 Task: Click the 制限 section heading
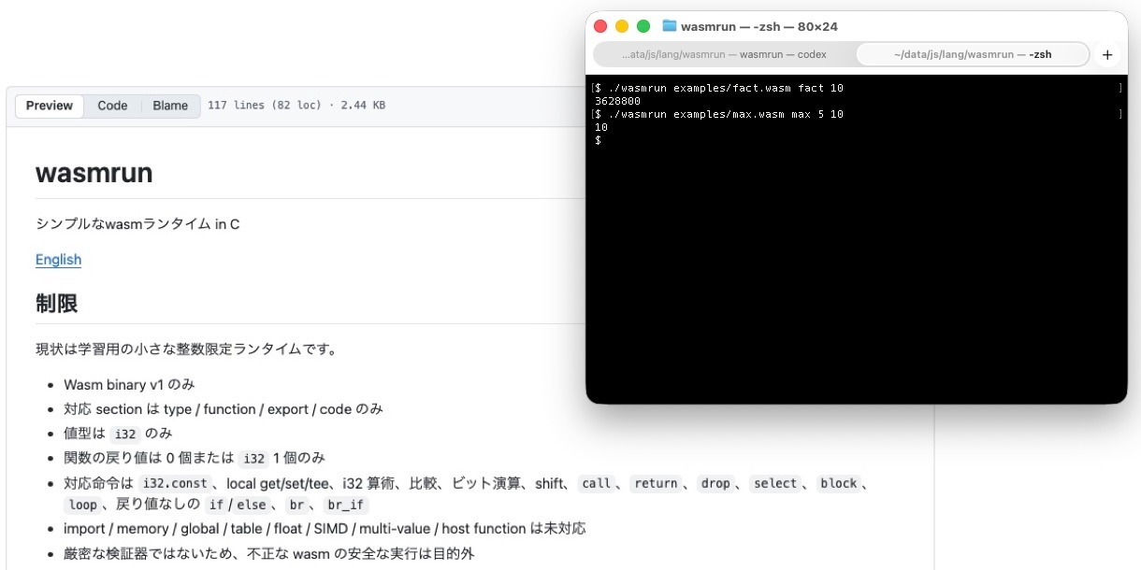pos(56,304)
